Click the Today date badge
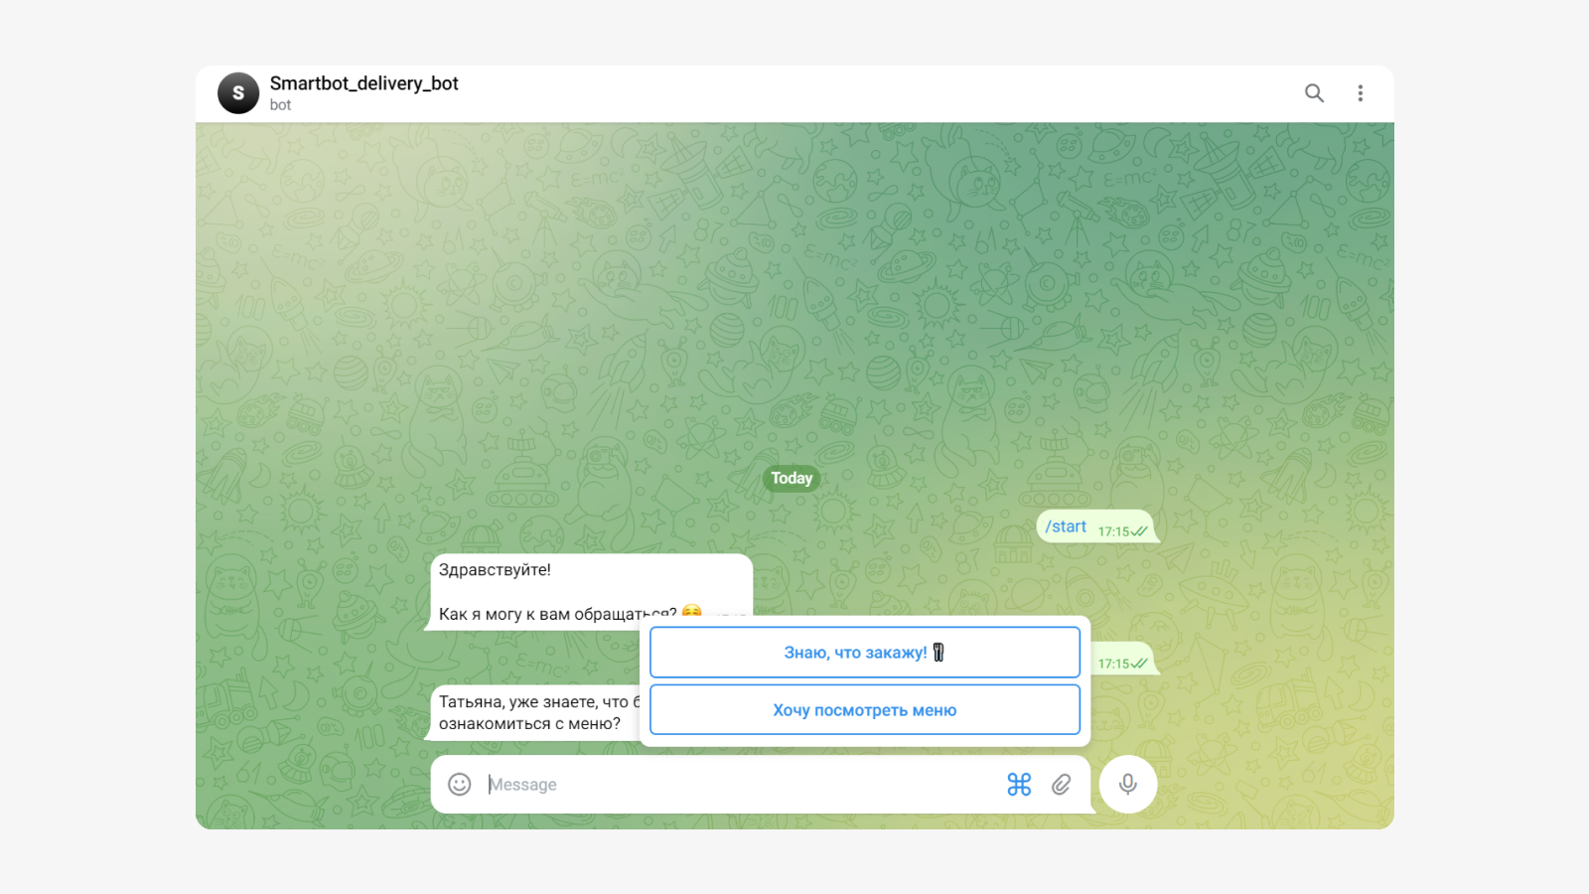The height and width of the screenshot is (894, 1589). pyautogui.click(x=792, y=479)
